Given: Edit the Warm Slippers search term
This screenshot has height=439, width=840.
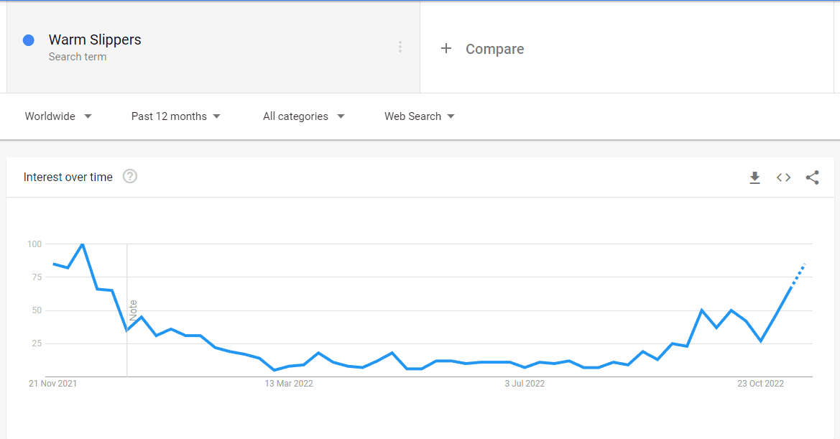Looking at the screenshot, I should click(x=95, y=40).
